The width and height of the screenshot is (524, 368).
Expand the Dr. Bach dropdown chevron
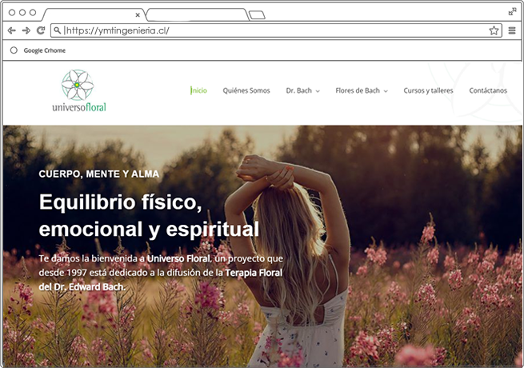[318, 91]
